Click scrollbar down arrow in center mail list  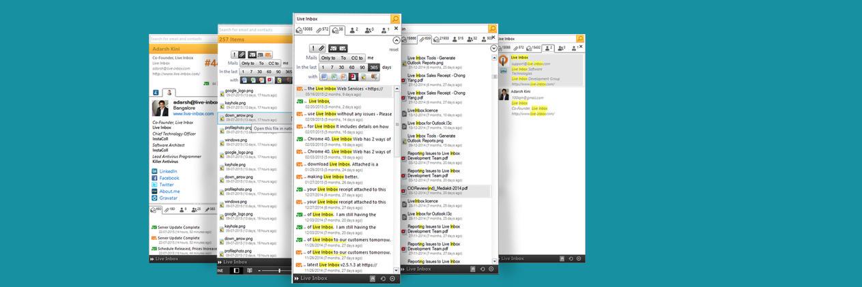coord(397,270)
